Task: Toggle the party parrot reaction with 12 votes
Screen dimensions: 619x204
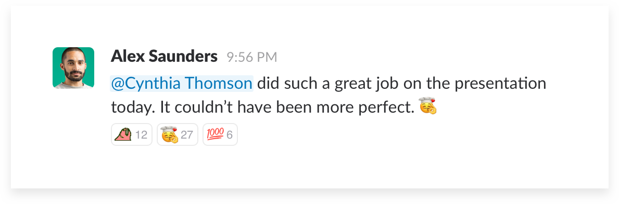Action: [x=132, y=134]
